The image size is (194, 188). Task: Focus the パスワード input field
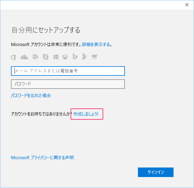68,84
